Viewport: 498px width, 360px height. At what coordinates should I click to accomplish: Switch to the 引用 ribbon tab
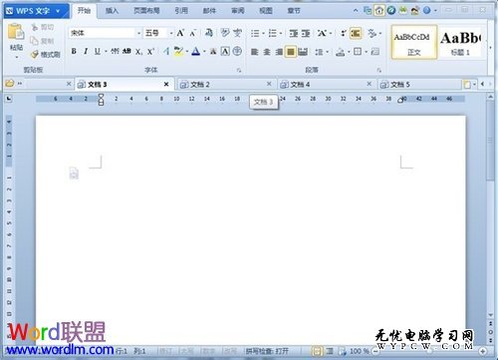coord(181,11)
